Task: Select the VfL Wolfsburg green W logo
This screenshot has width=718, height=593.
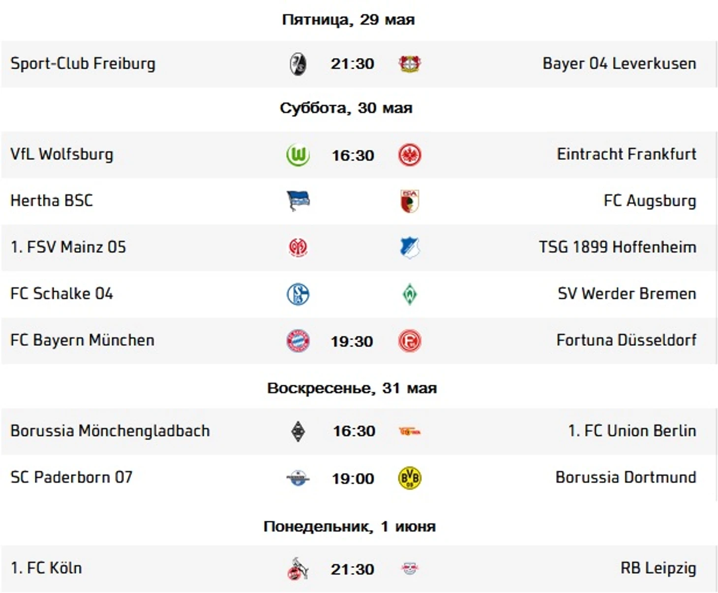Action: pos(298,155)
